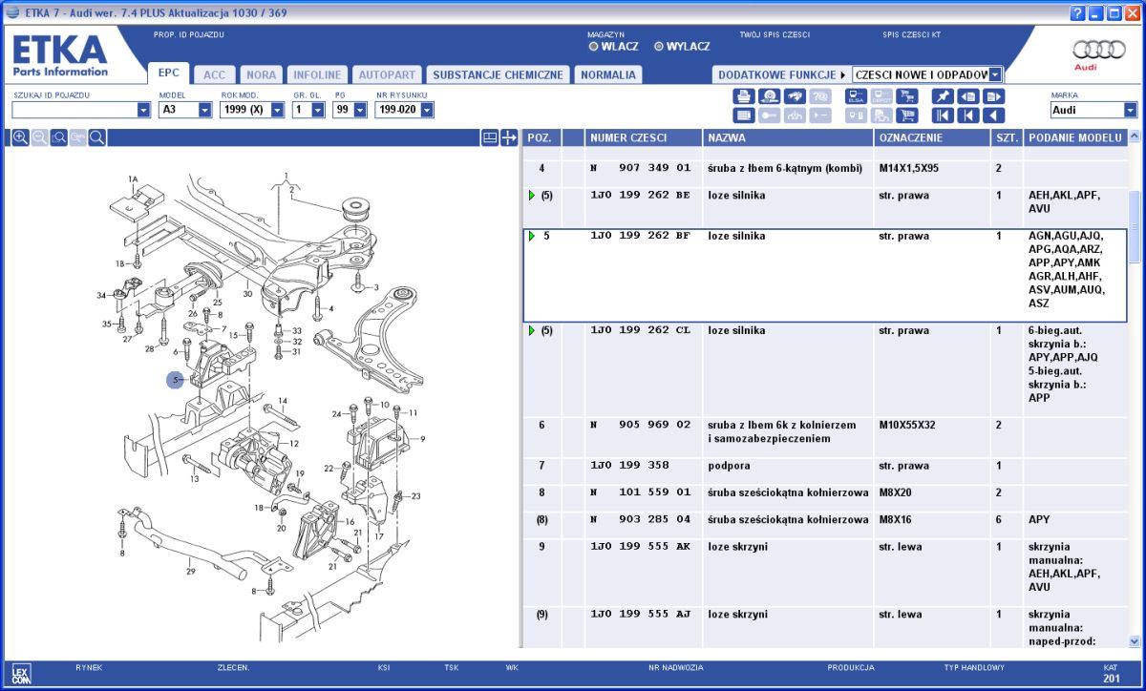This screenshot has width=1146, height=691.
Task: Click the LexCom logo in status bar
Action: tap(22, 674)
